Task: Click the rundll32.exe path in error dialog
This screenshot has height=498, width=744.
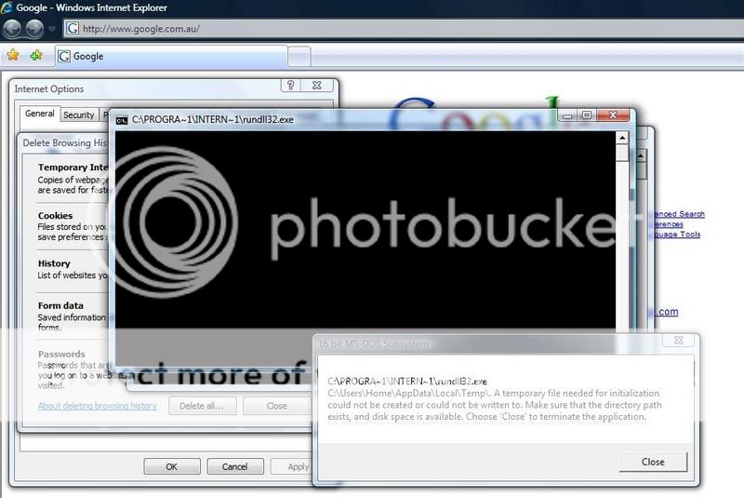Action: pos(407,382)
